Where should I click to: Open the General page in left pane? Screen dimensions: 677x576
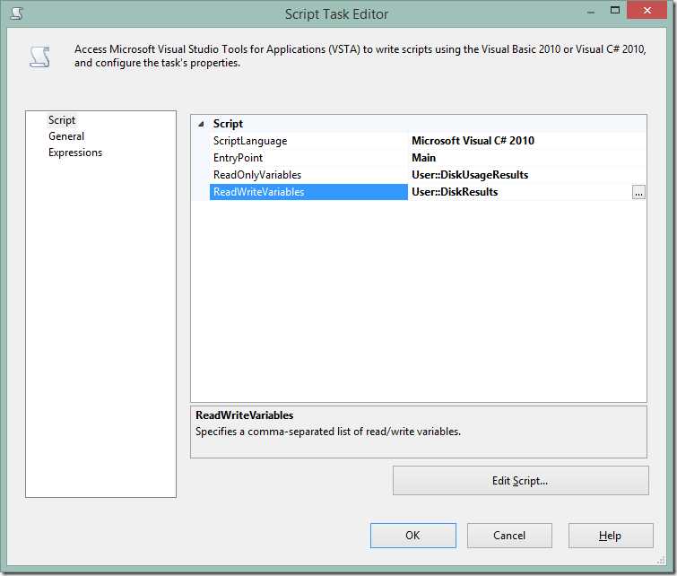[x=66, y=136]
